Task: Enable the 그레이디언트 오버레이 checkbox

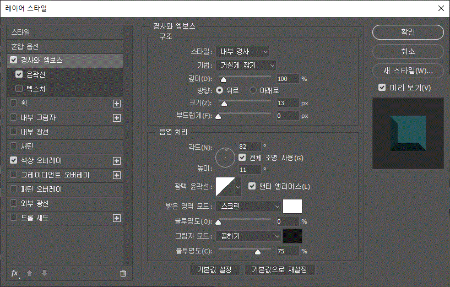Action: coord(13,175)
